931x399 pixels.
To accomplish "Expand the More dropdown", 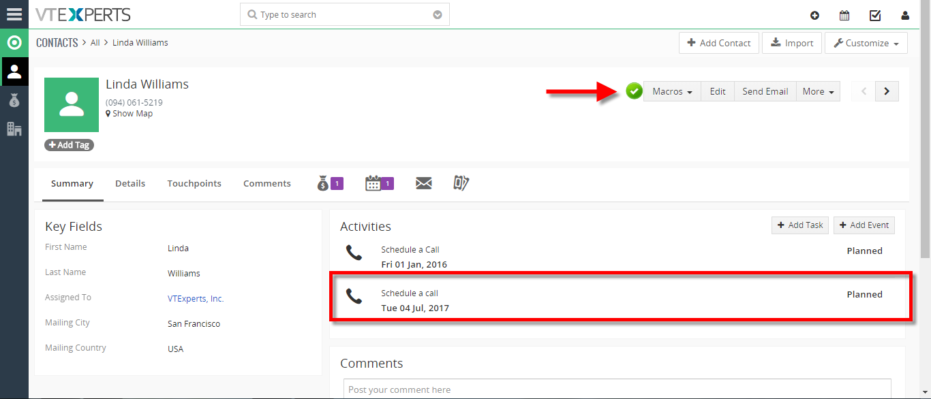I will pyautogui.click(x=818, y=91).
